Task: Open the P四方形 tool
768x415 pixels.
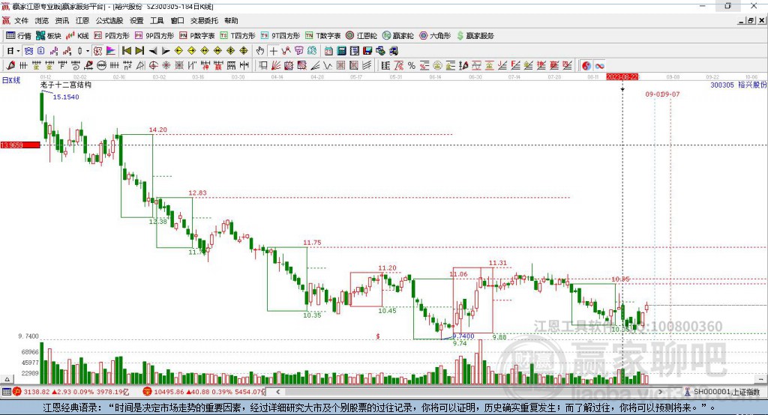Action: (111, 35)
